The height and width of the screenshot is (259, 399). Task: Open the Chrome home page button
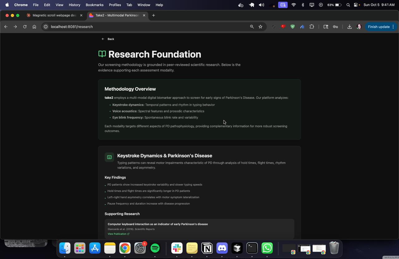click(34, 27)
